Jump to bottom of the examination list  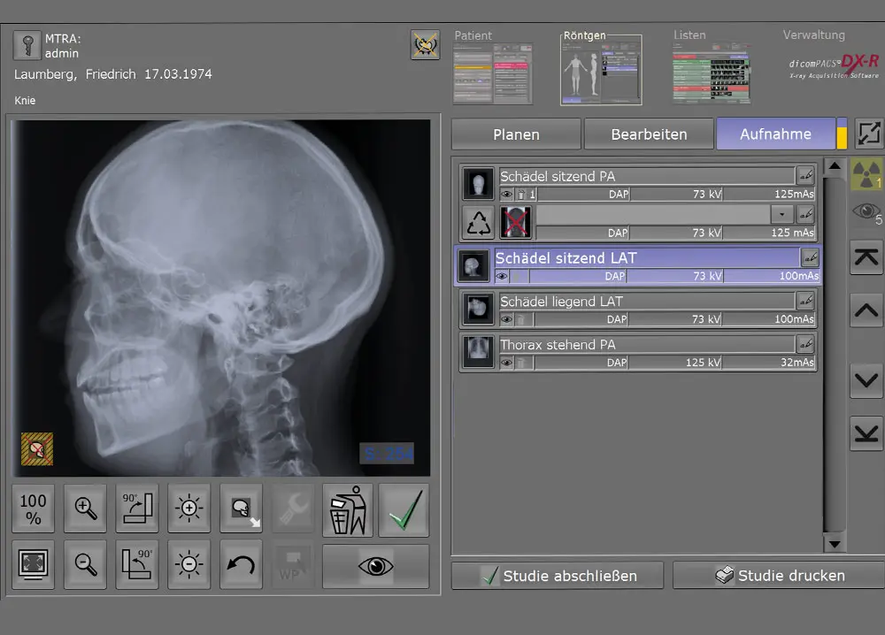pyautogui.click(x=866, y=433)
